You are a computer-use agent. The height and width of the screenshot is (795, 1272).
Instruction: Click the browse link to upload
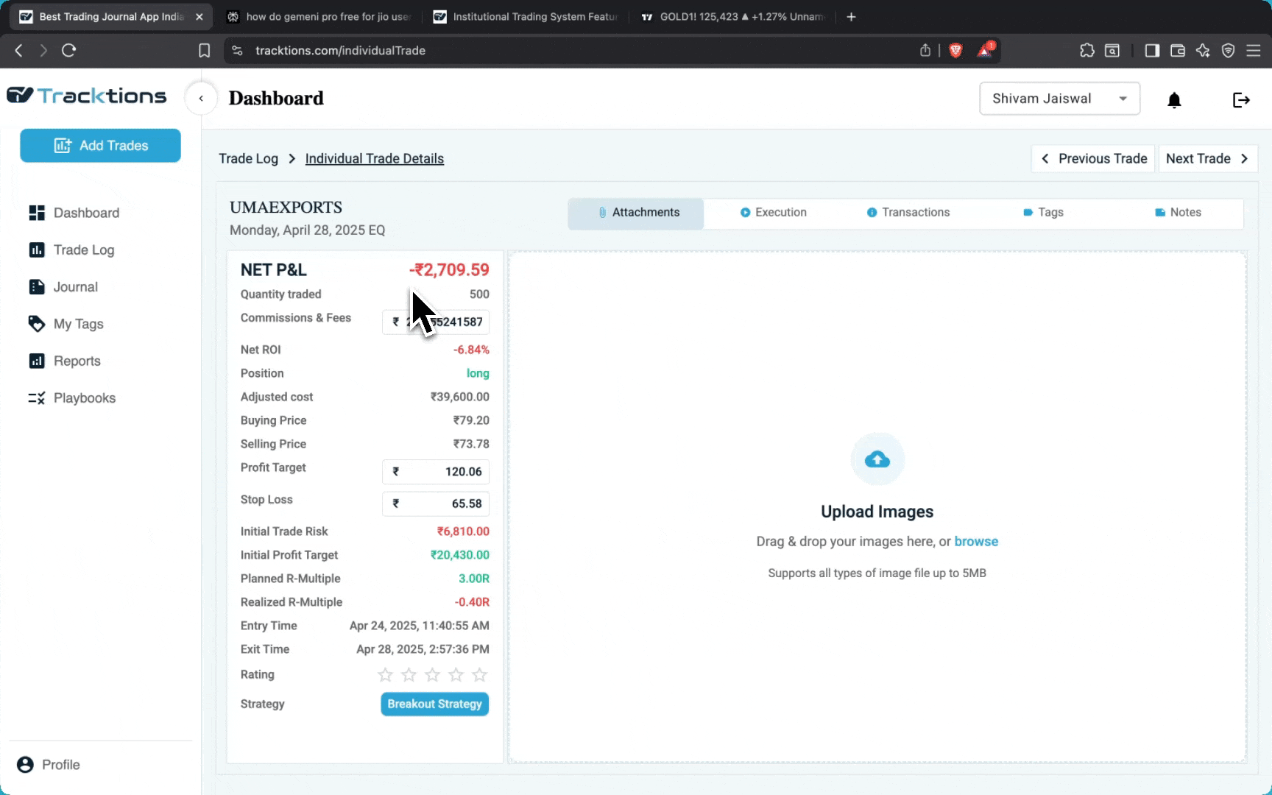click(x=976, y=541)
